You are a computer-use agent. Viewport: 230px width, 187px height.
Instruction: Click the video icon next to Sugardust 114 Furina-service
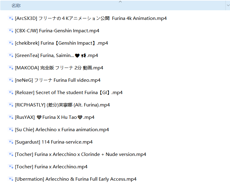click(11, 142)
